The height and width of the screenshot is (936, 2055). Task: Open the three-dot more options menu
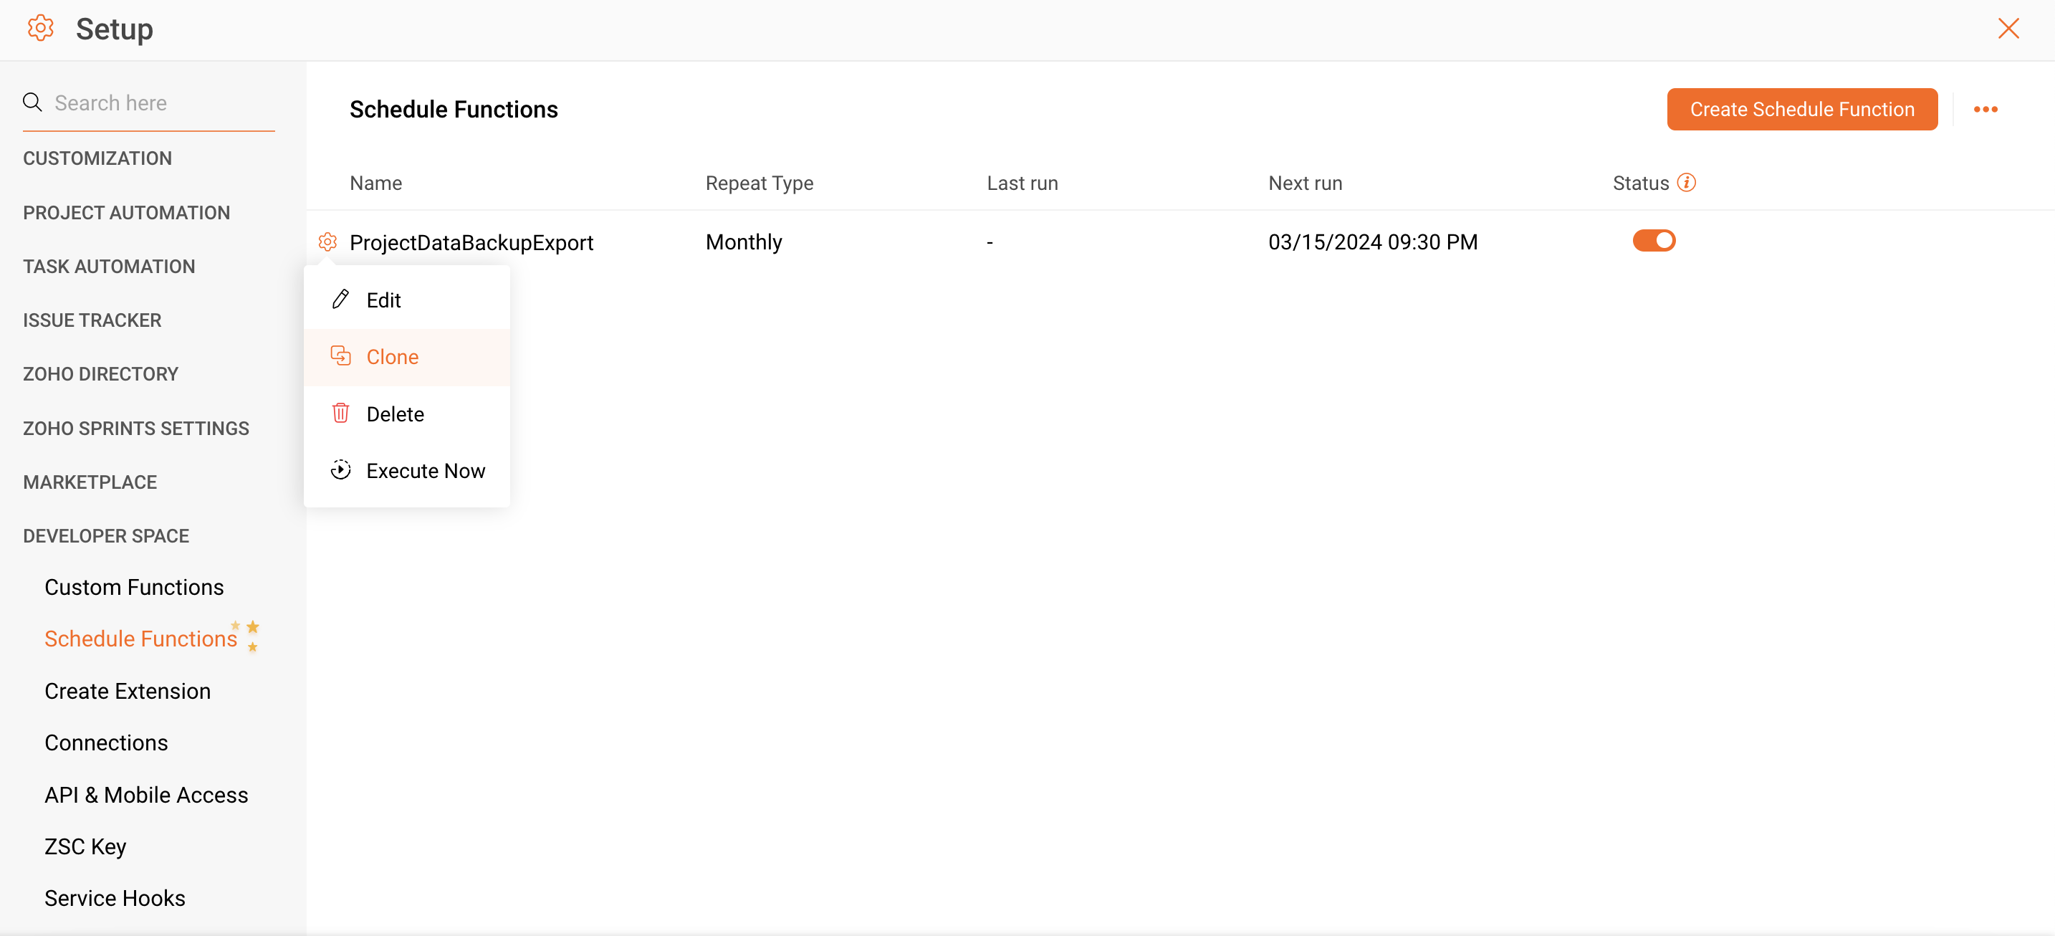[x=1985, y=110]
